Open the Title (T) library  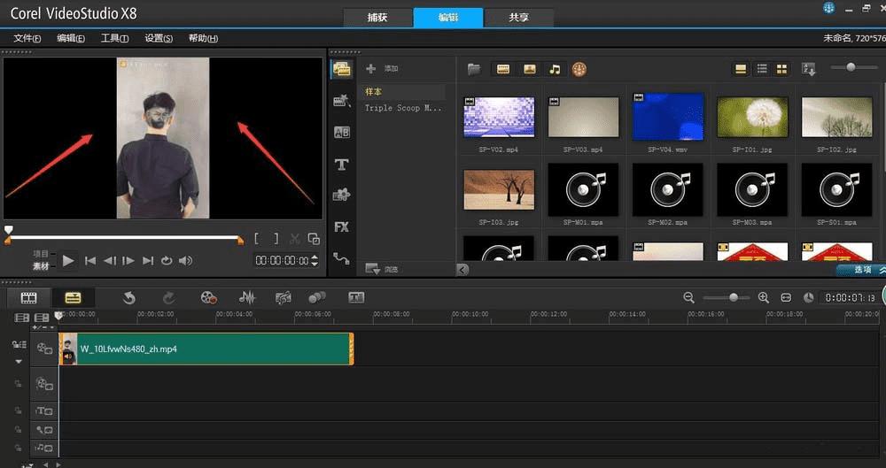tap(341, 165)
